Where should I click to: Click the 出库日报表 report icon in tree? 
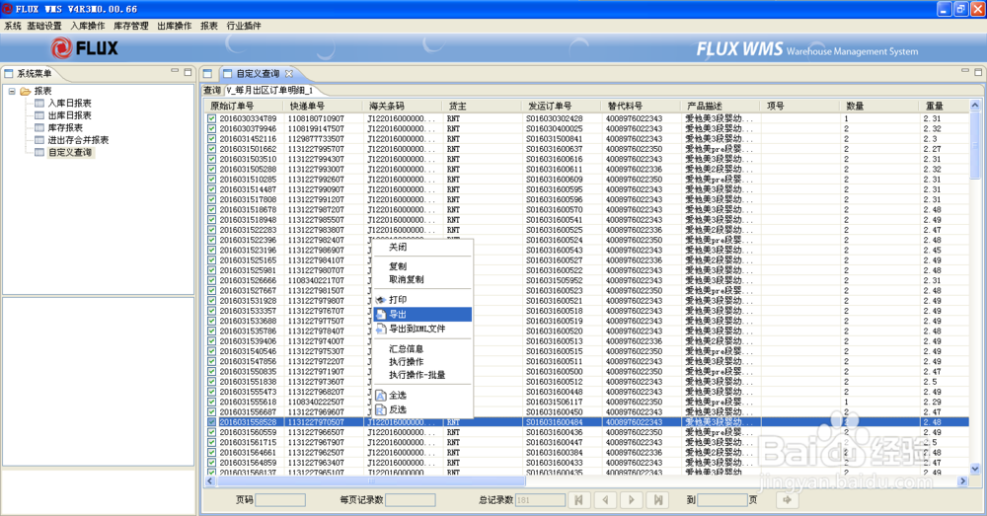[x=39, y=115]
